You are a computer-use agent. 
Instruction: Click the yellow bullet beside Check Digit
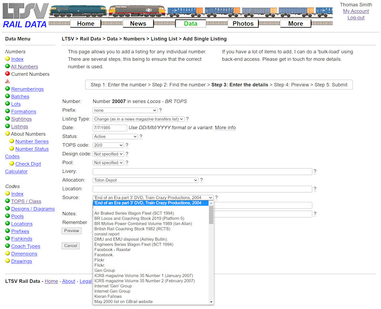[x=12, y=164]
